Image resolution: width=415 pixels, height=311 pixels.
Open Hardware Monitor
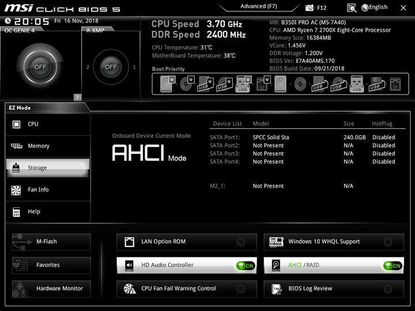(x=51, y=289)
